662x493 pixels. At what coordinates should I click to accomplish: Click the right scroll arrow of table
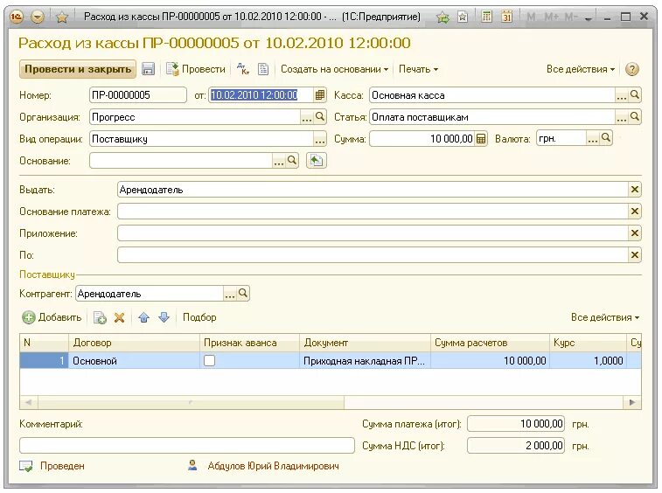click(632, 403)
